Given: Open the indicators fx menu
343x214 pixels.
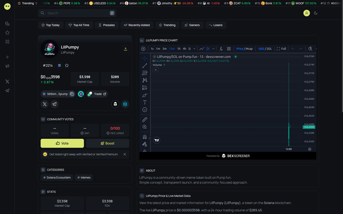Looking at the screenshot, I should tap(221, 49).
